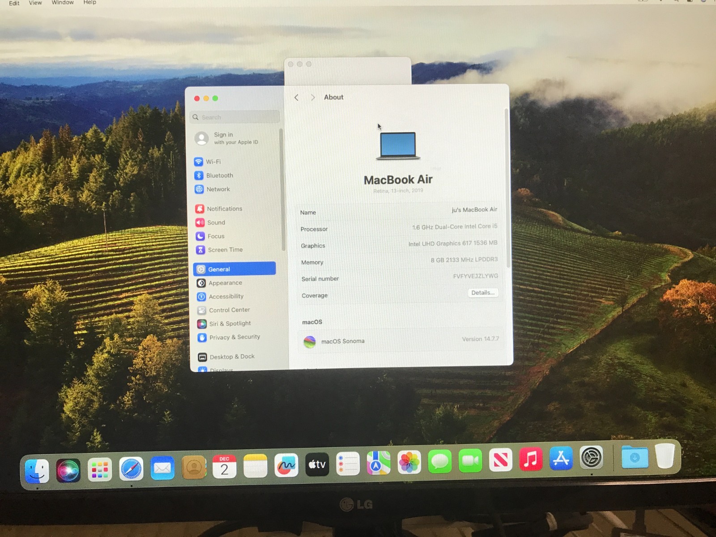
Task: Click the Search field in System Settings
Action: (234, 117)
